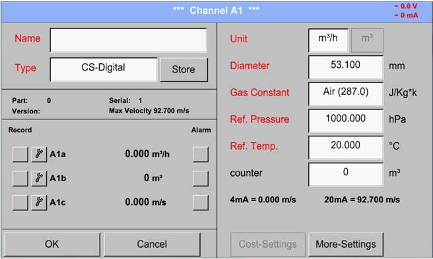Open Gas Constant Air (287.0) selector
Image resolution: width=433 pixels, height=259 pixels.
click(x=346, y=94)
